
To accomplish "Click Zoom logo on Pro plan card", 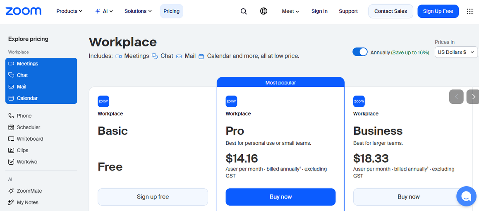I will click(x=231, y=101).
